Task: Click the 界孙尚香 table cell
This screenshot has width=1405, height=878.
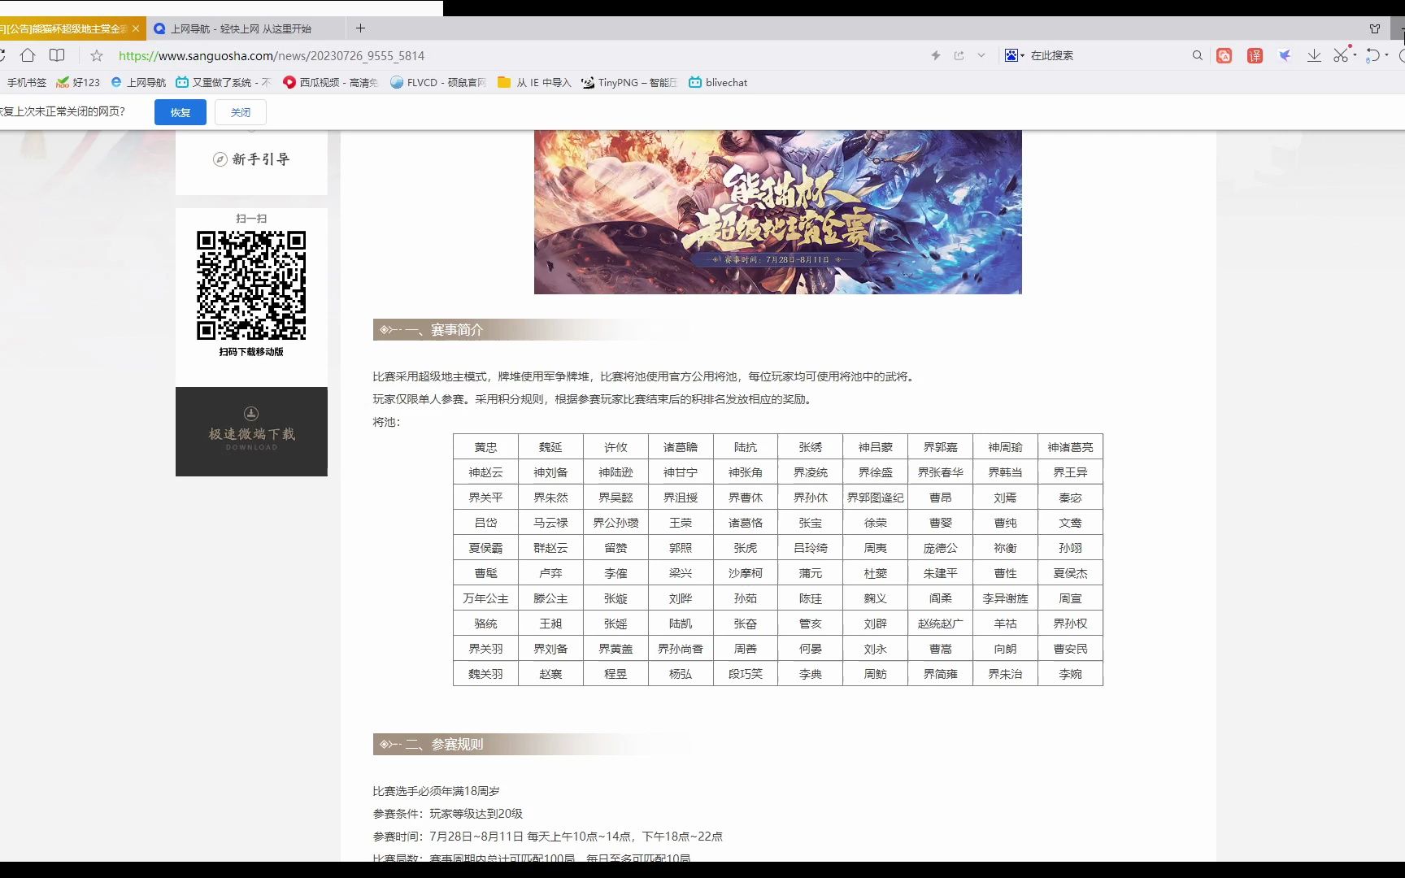Action: pos(681,649)
